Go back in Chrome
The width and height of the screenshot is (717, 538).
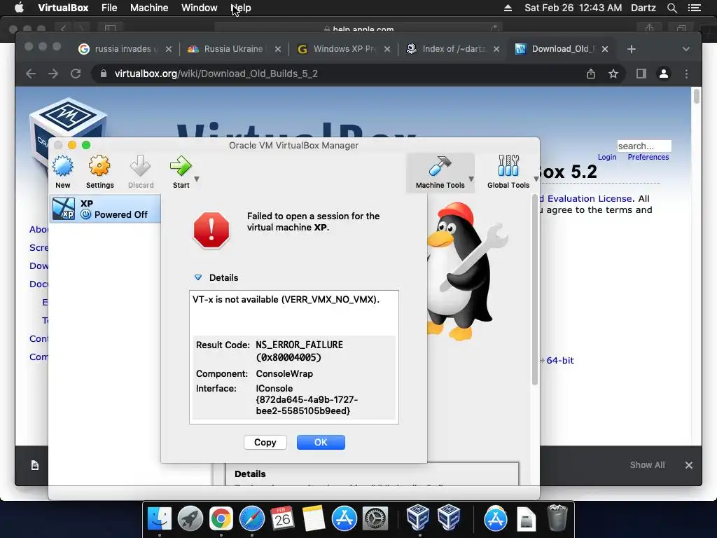pyautogui.click(x=31, y=74)
